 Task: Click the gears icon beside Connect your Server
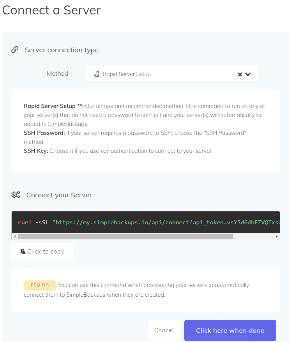(x=16, y=195)
